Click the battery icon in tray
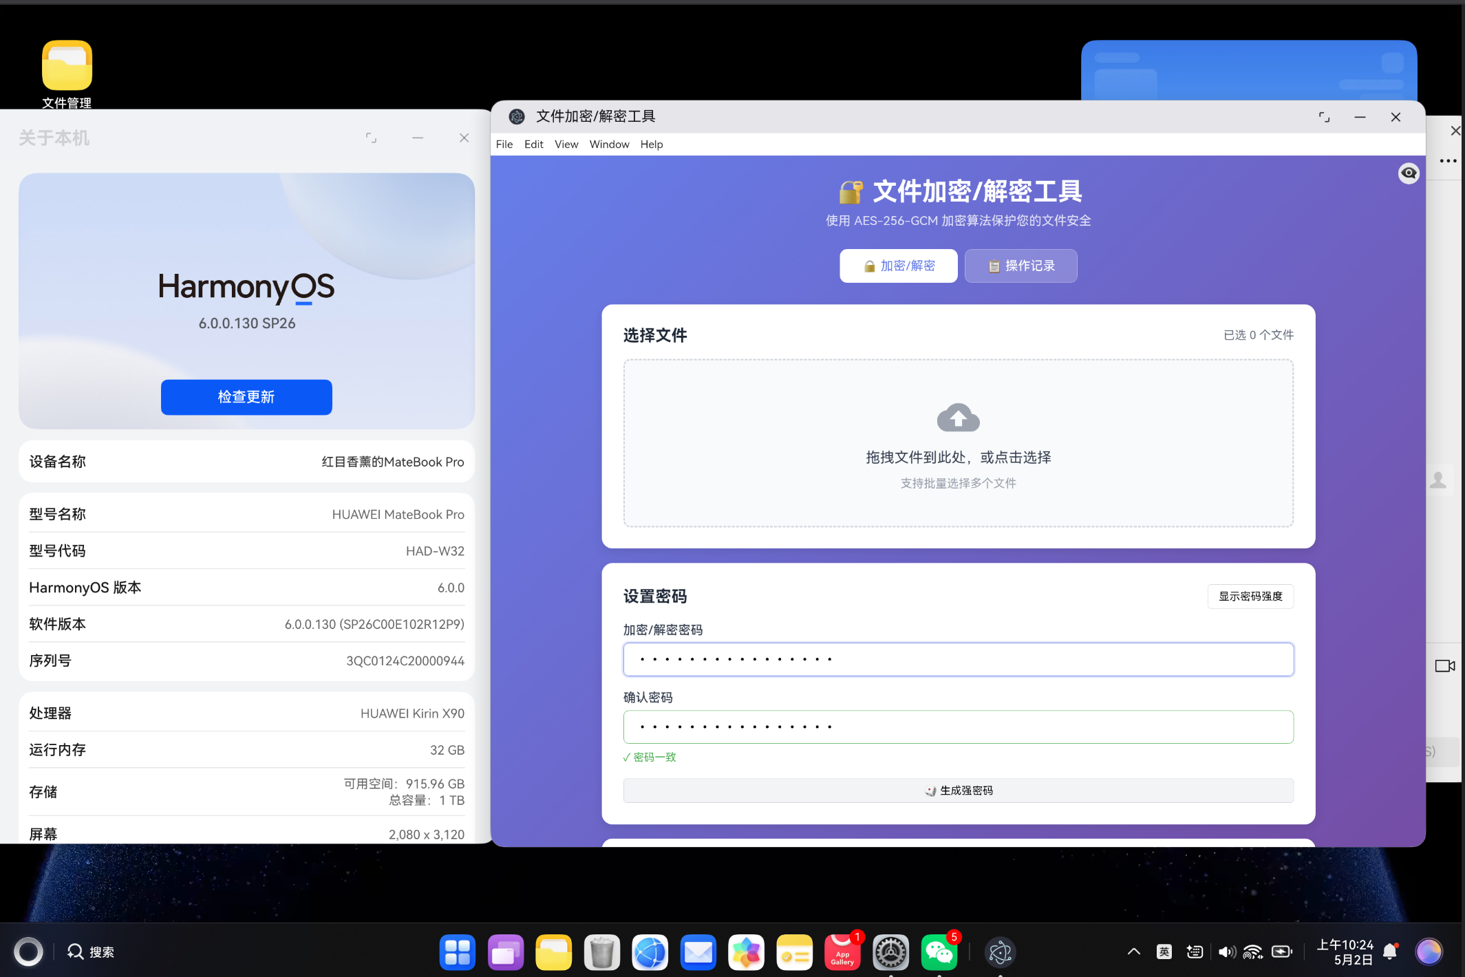1465x977 pixels. (1282, 952)
